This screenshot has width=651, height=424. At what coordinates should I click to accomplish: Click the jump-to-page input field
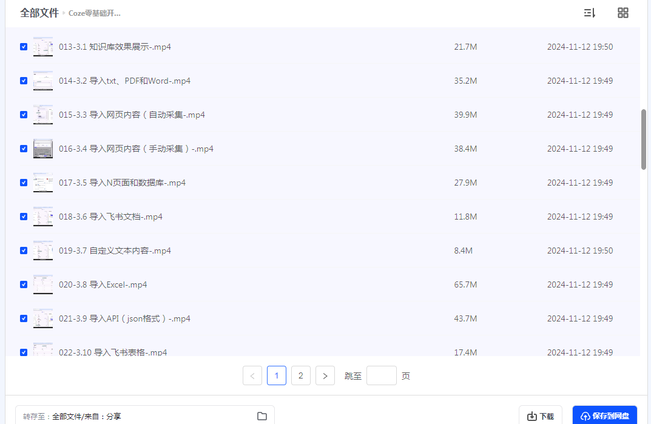coord(382,376)
